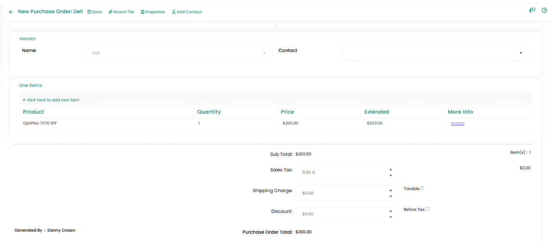Click the Product column header
This screenshot has width=552, height=243.
tap(34, 112)
